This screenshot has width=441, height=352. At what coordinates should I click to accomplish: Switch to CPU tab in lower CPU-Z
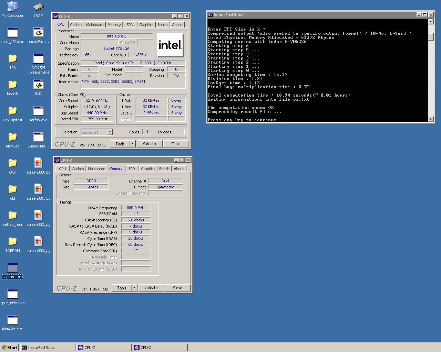pyautogui.click(x=62, y=169)
